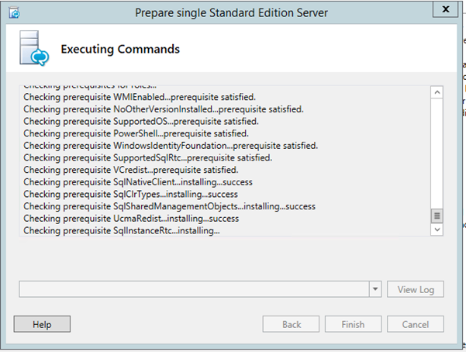Select the WindowsIdentityFoundation prerequisite line
466x352 pixels.
click(171, 146)
